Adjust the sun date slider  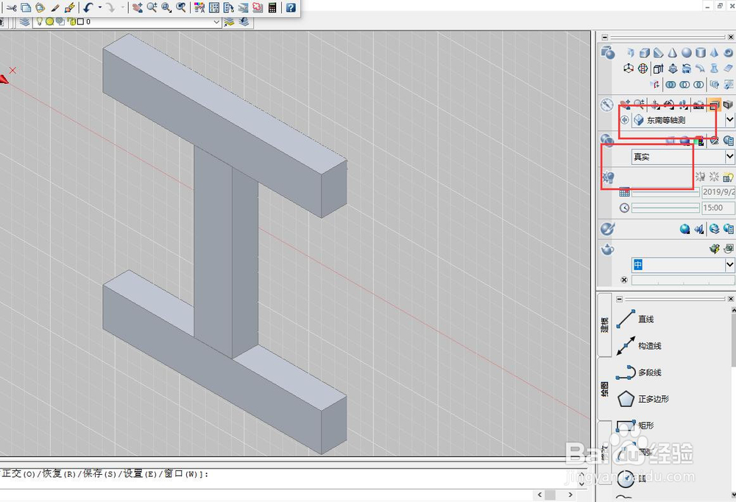[665, 193]
